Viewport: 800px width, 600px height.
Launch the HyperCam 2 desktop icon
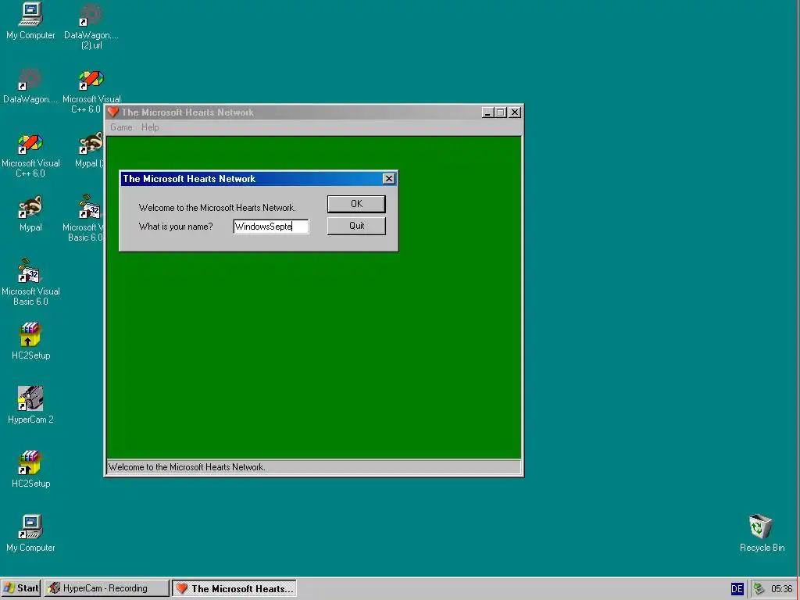[x=30, y=398]
